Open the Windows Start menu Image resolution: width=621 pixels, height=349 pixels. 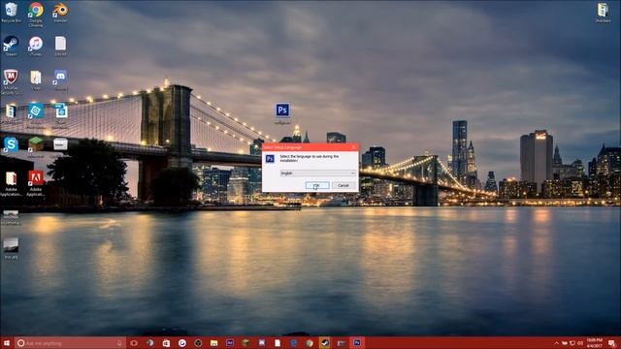[7, 343]
